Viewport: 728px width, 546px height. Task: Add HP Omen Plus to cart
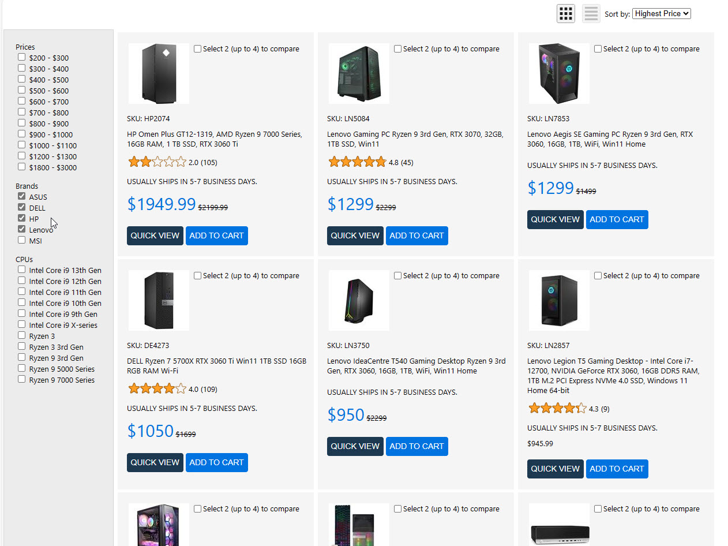point(216,235)
